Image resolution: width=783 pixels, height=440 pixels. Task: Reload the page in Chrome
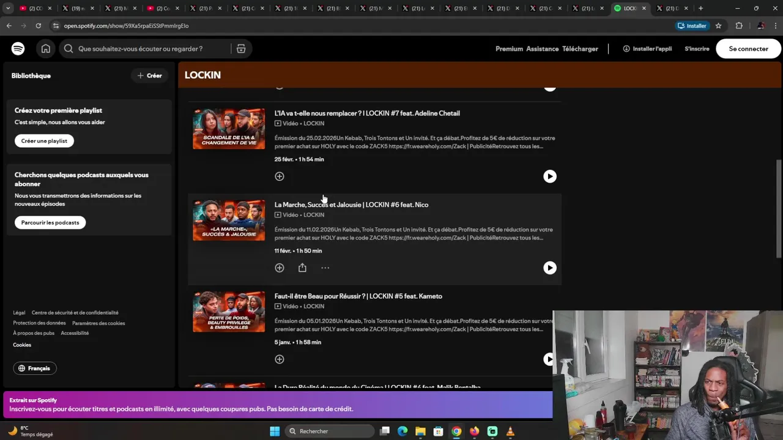tap(38, 26)
